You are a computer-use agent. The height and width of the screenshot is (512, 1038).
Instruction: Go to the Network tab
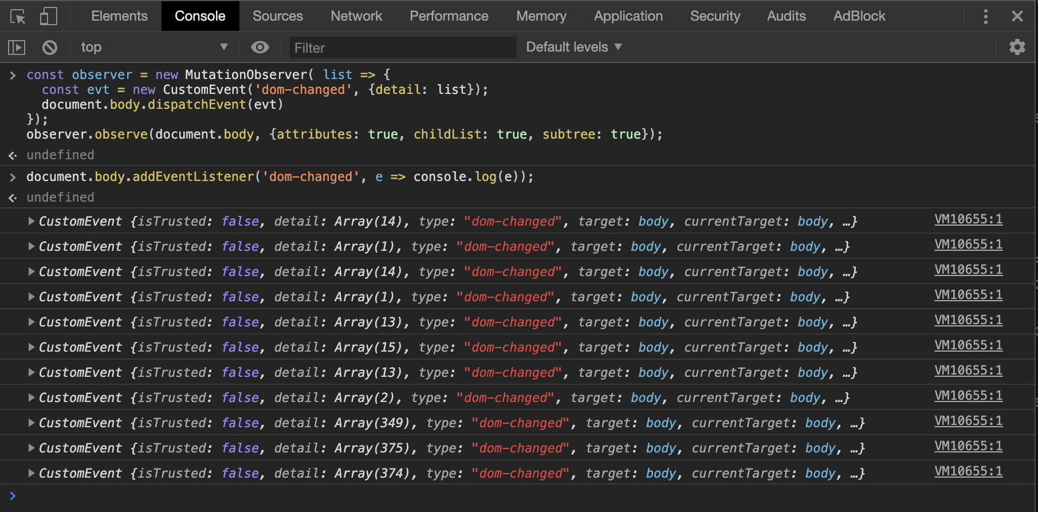[356, 16]
